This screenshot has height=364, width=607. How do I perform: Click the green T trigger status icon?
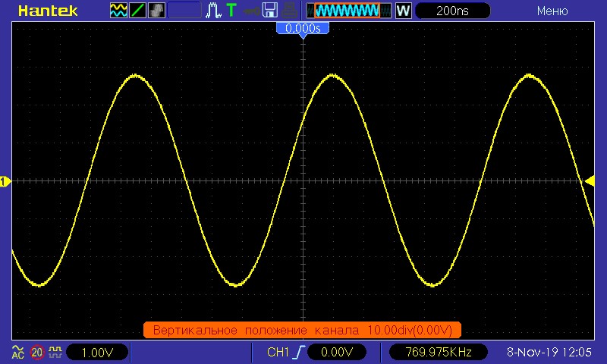(x=231, y=11)
